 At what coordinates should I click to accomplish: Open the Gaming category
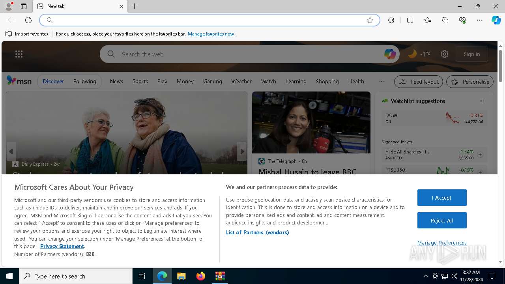click(213, 81)
